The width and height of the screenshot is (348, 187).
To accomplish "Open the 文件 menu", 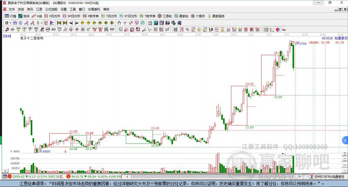I will coord(12,9).
